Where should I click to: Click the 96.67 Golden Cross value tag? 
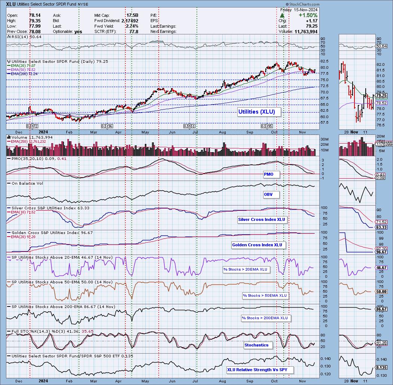[381, 252]
